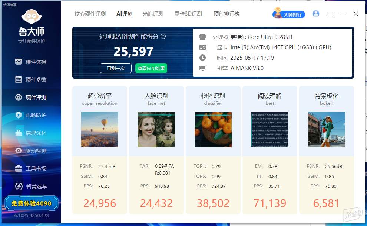Click the object recognition score 38,502
Image resolution: width=367 pixels, height=226 pixels.
coord(213,203)
